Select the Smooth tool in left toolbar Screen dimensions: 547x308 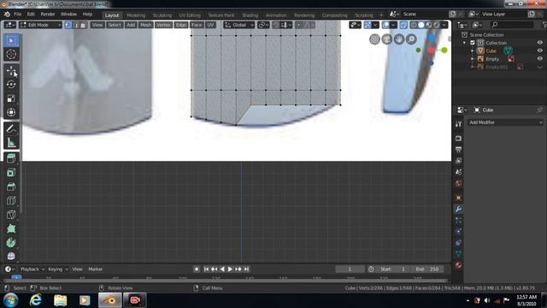point(11,257)
